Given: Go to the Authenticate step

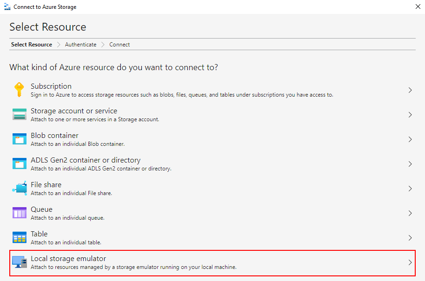Looking at the screenshot, I should pyautogui.click(x=80, y=45).
